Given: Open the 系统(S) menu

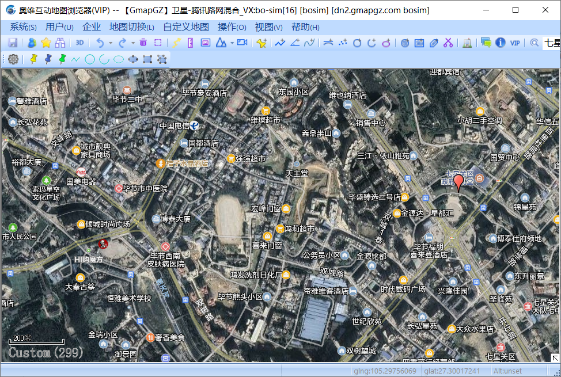Looking at the screenshot, I should pyautogui.click(x=23, y=27).
